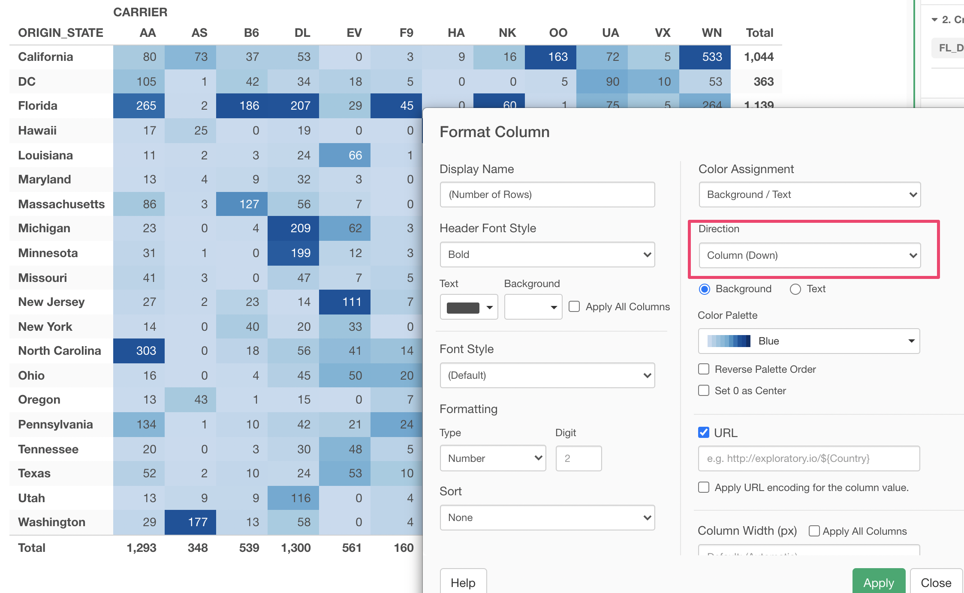Open header text color picker
Viewport: 964px width, 593px height.
pos(469,307)
